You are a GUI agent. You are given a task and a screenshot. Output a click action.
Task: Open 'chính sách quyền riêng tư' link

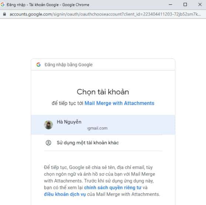coord(113,188)
